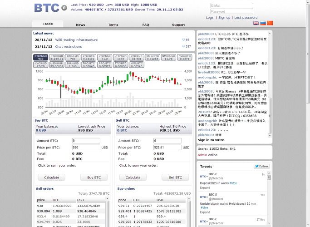Select the NVC/BTC pair tab

click(x=185, y=57)
